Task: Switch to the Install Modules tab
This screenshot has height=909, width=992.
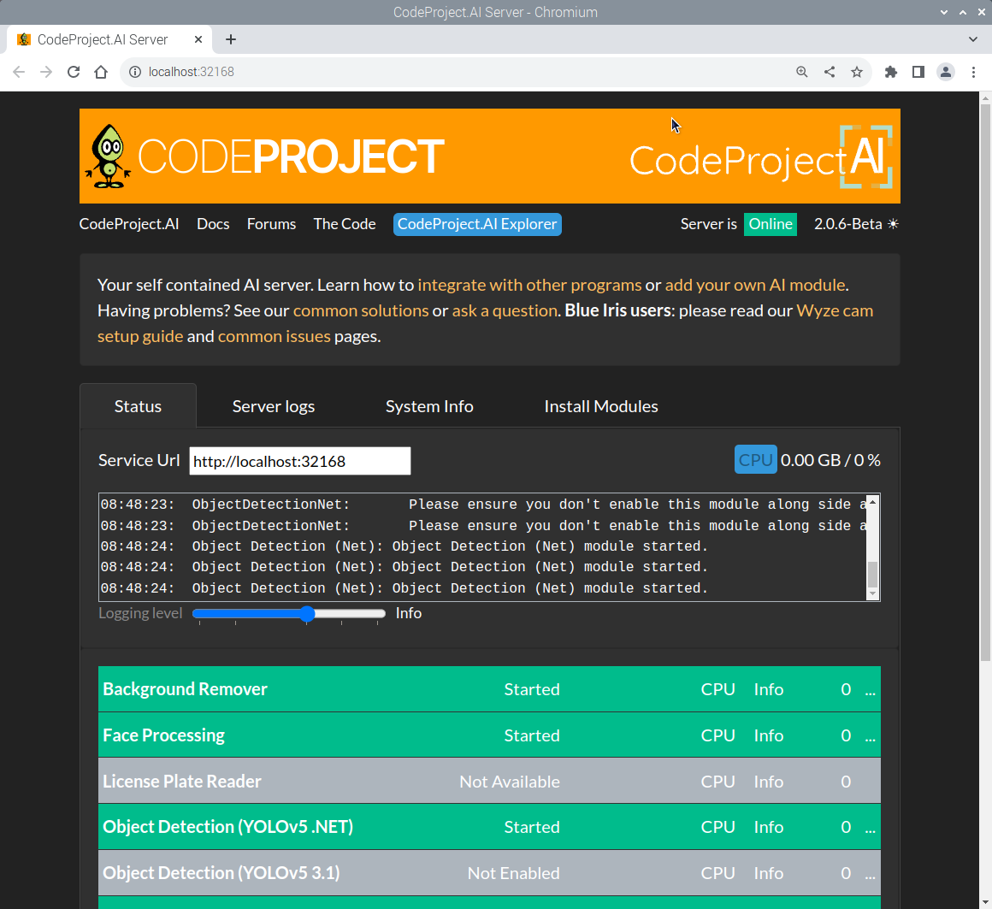Action: click(x=601, y=406)
